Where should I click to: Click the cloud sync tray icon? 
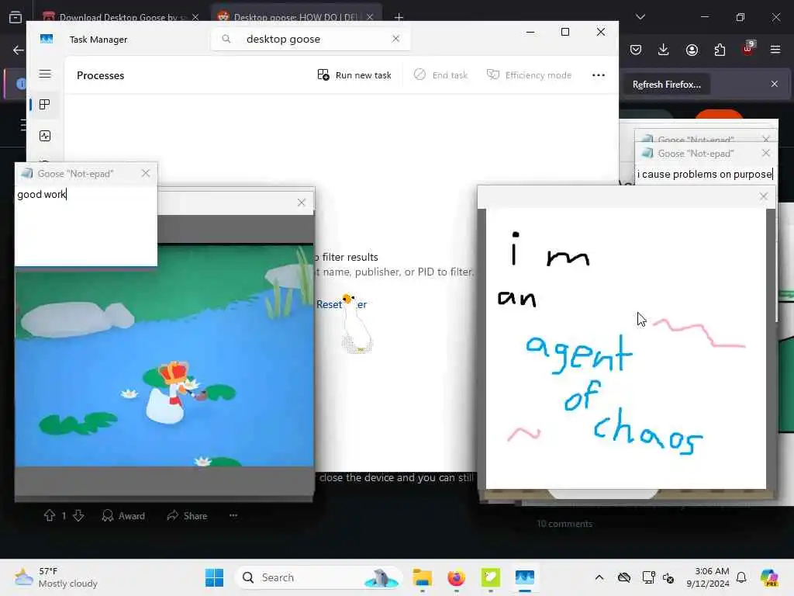click(x=624, y=577)
